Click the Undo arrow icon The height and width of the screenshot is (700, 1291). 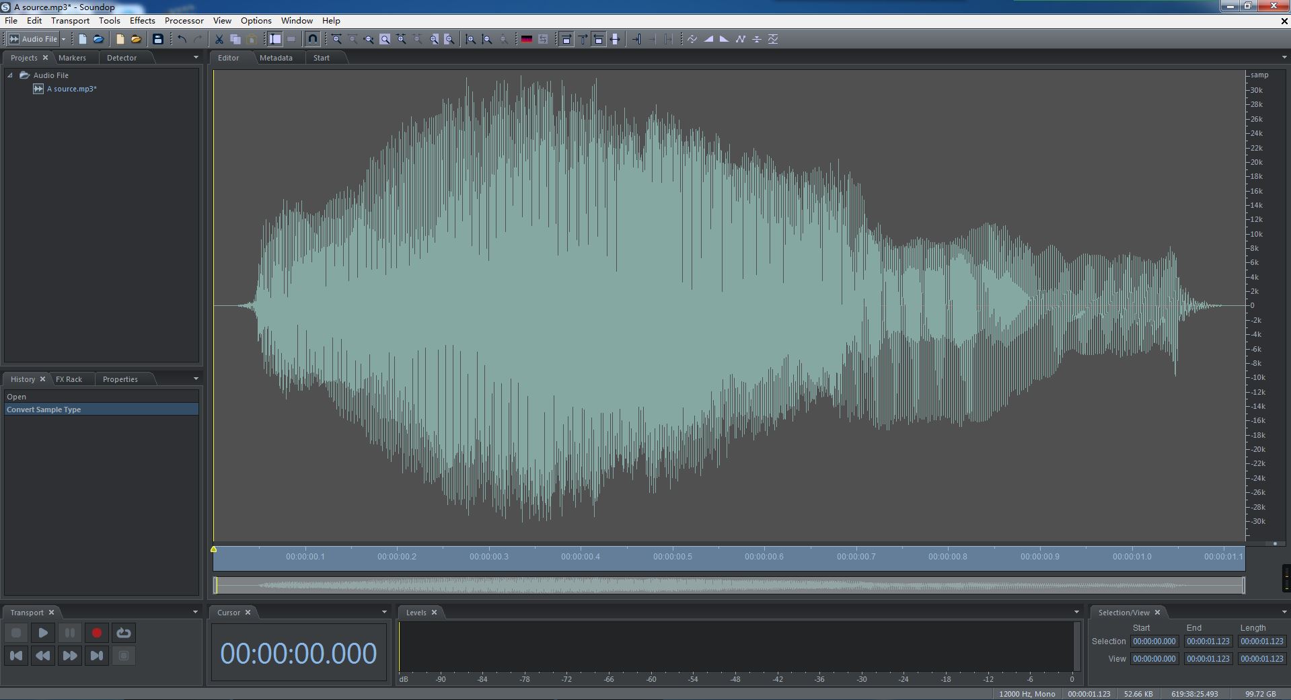click(182, 39)
